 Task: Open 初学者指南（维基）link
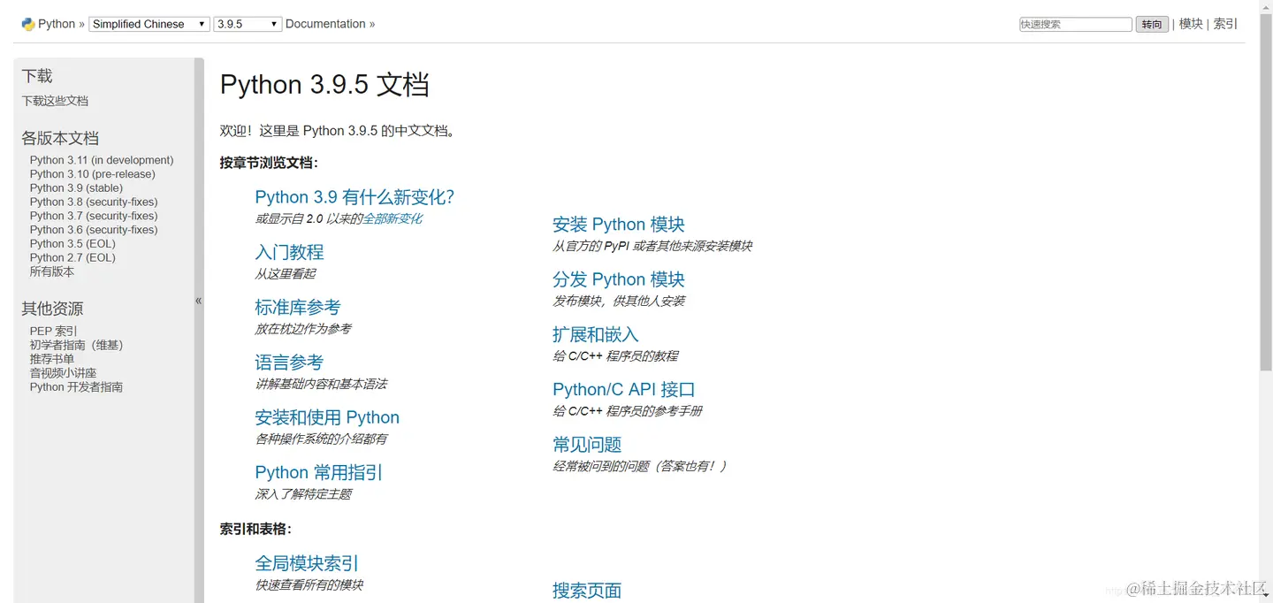(x=76, y=345)
